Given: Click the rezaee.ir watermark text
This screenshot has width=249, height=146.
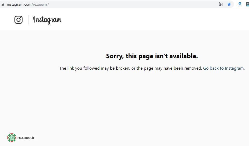Looking at the screenshot, I should (x=26, y=137).
